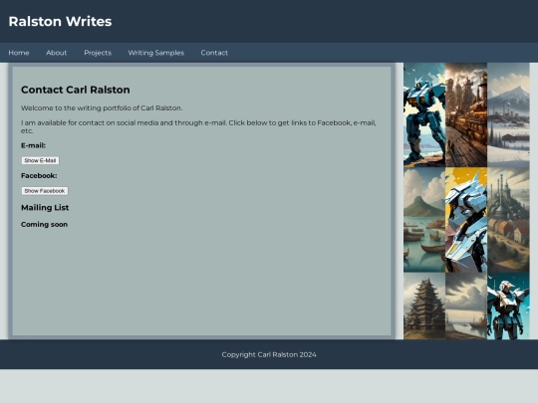This screenshot has height=403, width=538.
Task: Click the Show E-Mail button
Action: pyautogui.click(x=40, y=160)
